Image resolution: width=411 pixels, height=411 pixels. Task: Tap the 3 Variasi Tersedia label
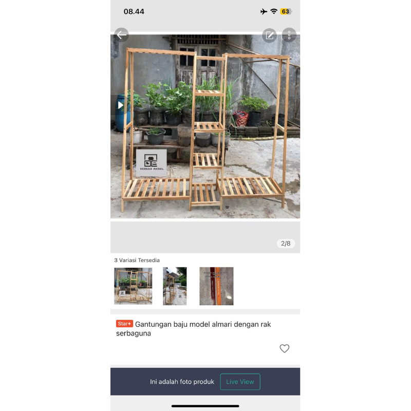coord(137,260)
